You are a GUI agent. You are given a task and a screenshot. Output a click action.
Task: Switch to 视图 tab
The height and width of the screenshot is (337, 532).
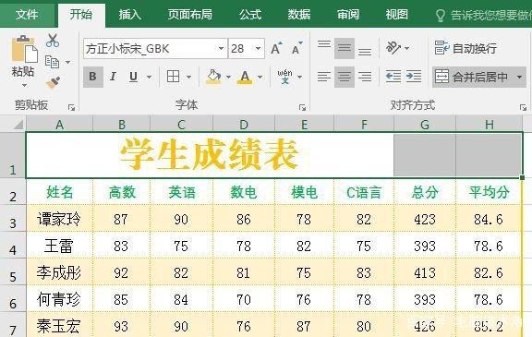[x=396, y=15]
